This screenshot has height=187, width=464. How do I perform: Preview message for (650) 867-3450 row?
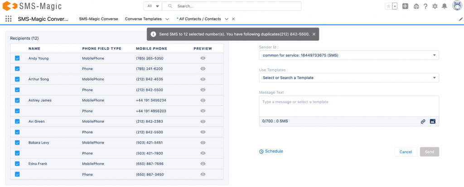[203, 174]
